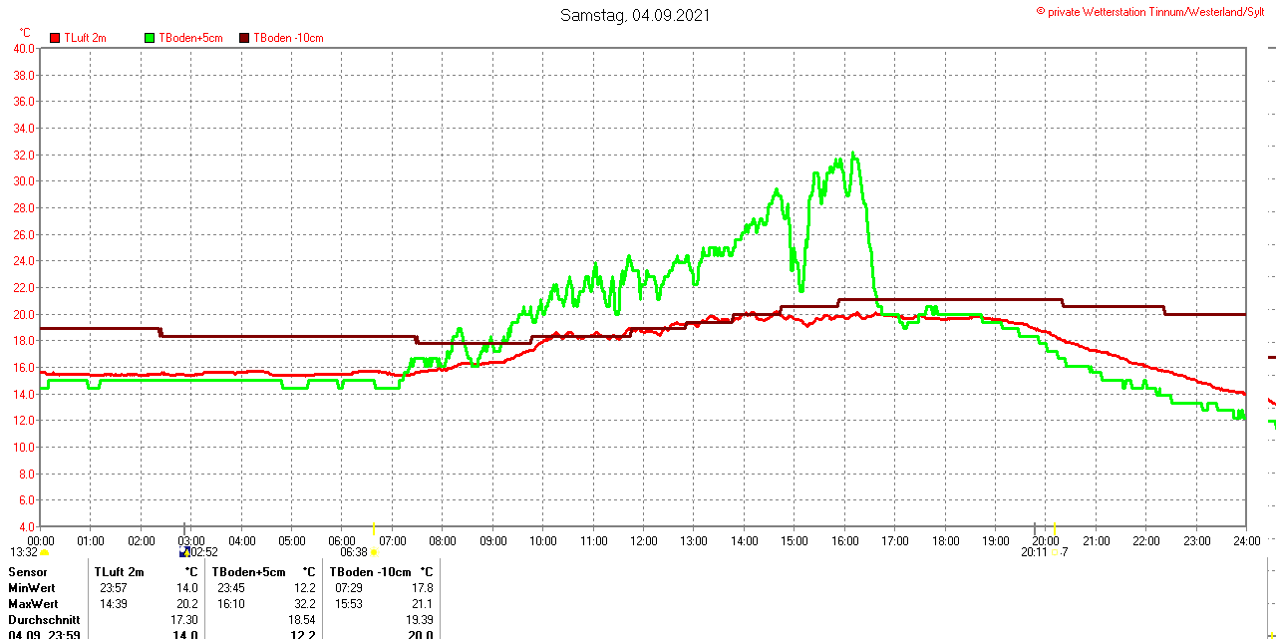1276x639 pixels.
Task: Click the TLuft 2m column header in table
Action: (x=120, y=572)
